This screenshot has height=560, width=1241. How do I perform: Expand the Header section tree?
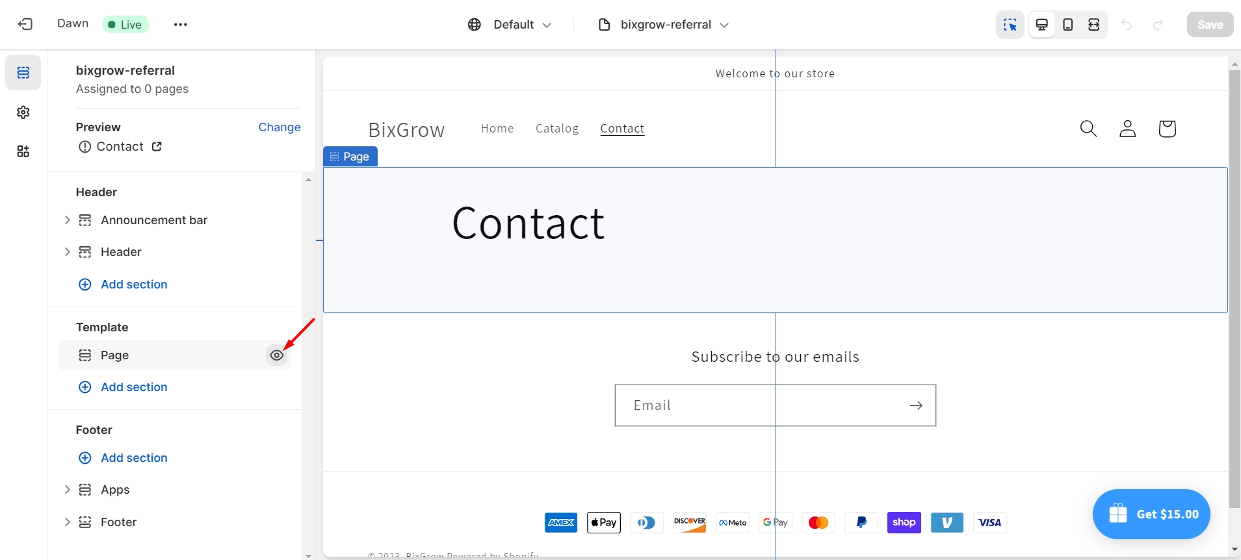[67, 252]
